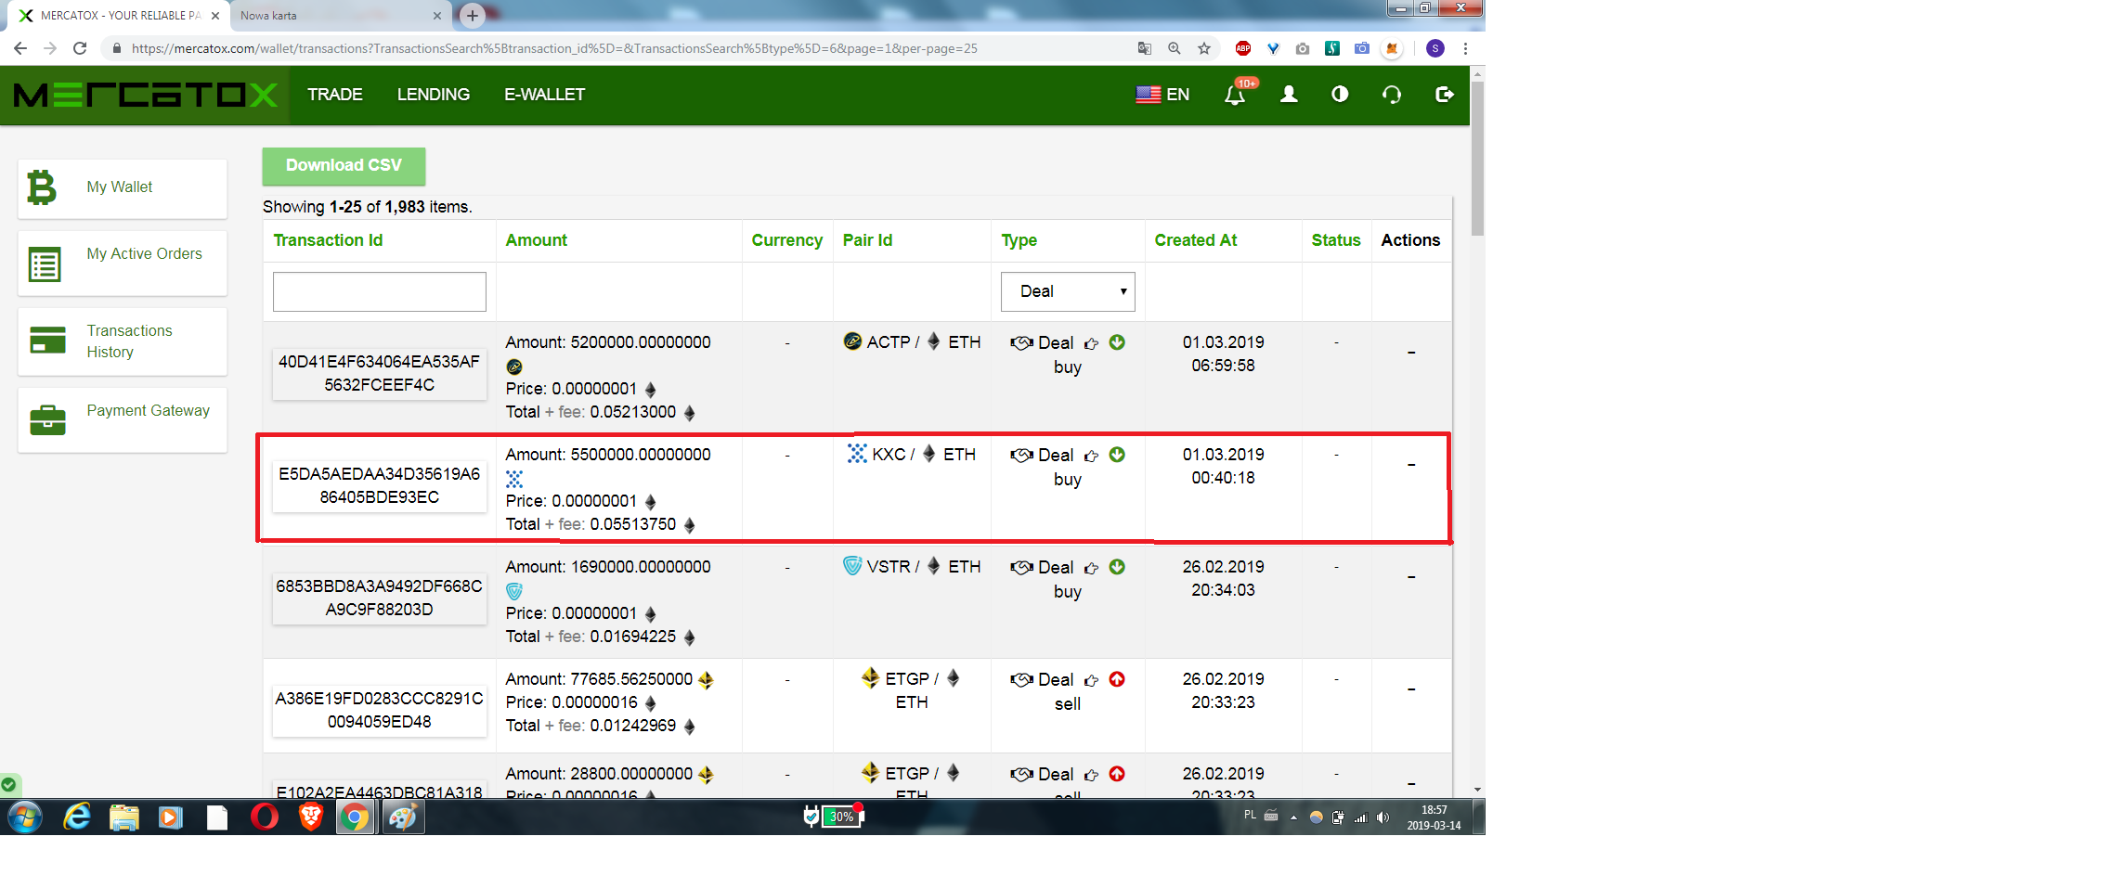Screen dimensions: 2116x888
Task: Reload the Mercatox page
Action: pyautogui.click(x=80, y=48)
